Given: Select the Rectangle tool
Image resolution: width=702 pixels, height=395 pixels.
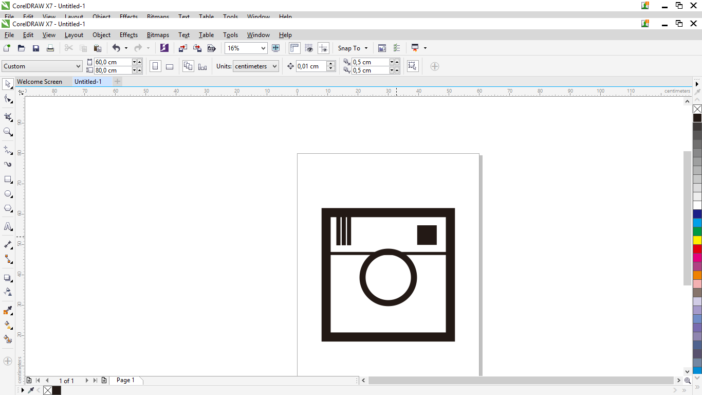Looking at the screenshot, I should tap(7, 179).
